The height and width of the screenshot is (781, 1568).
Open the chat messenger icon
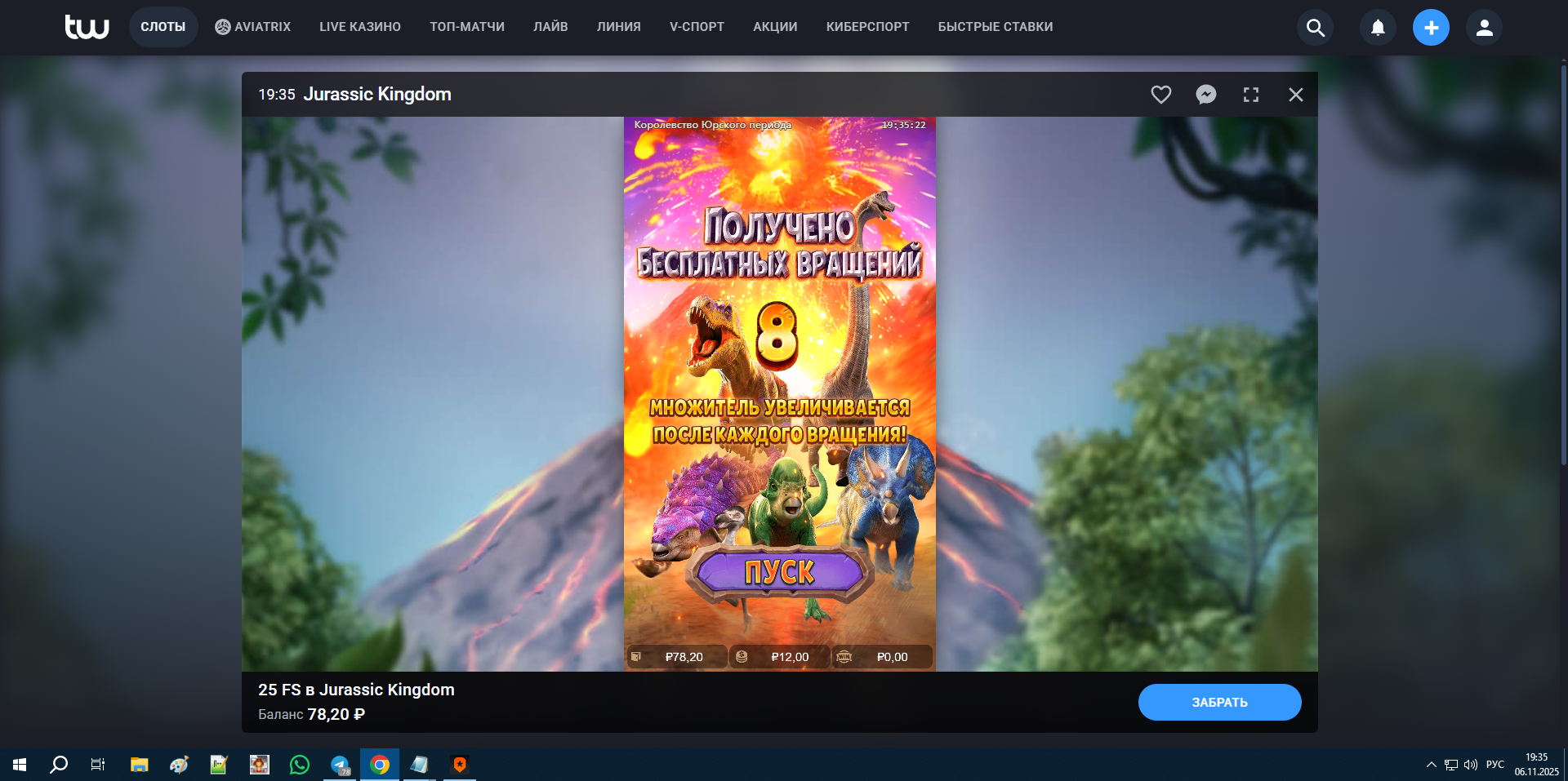pos(1205,95)
